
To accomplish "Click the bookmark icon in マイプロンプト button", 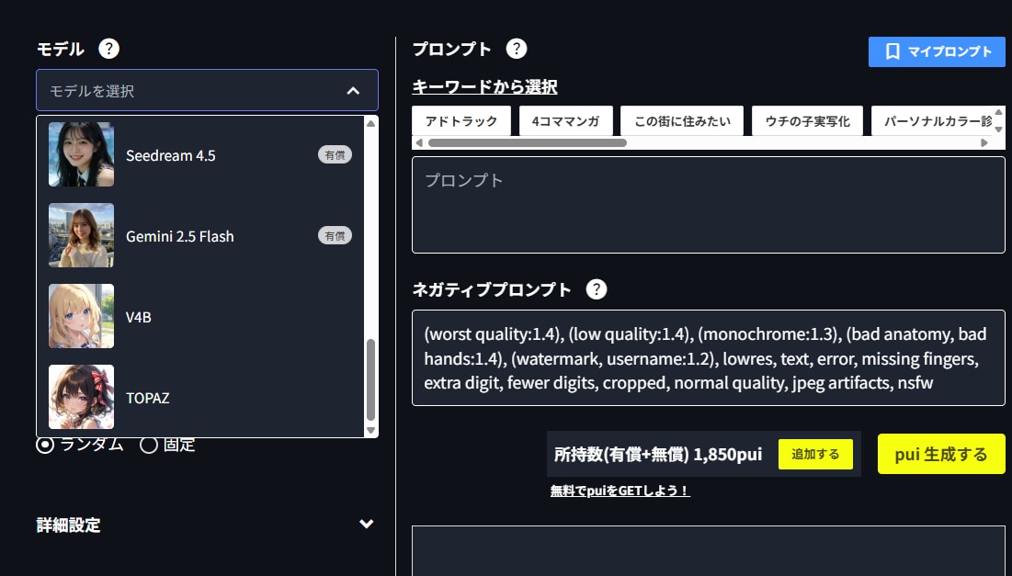I will tap(892, 51).
